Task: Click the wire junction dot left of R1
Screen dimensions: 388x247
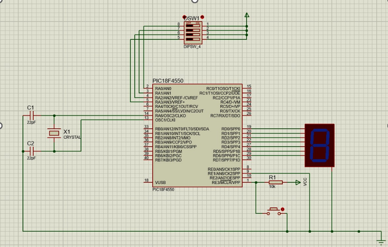Action: click(256, 182)
